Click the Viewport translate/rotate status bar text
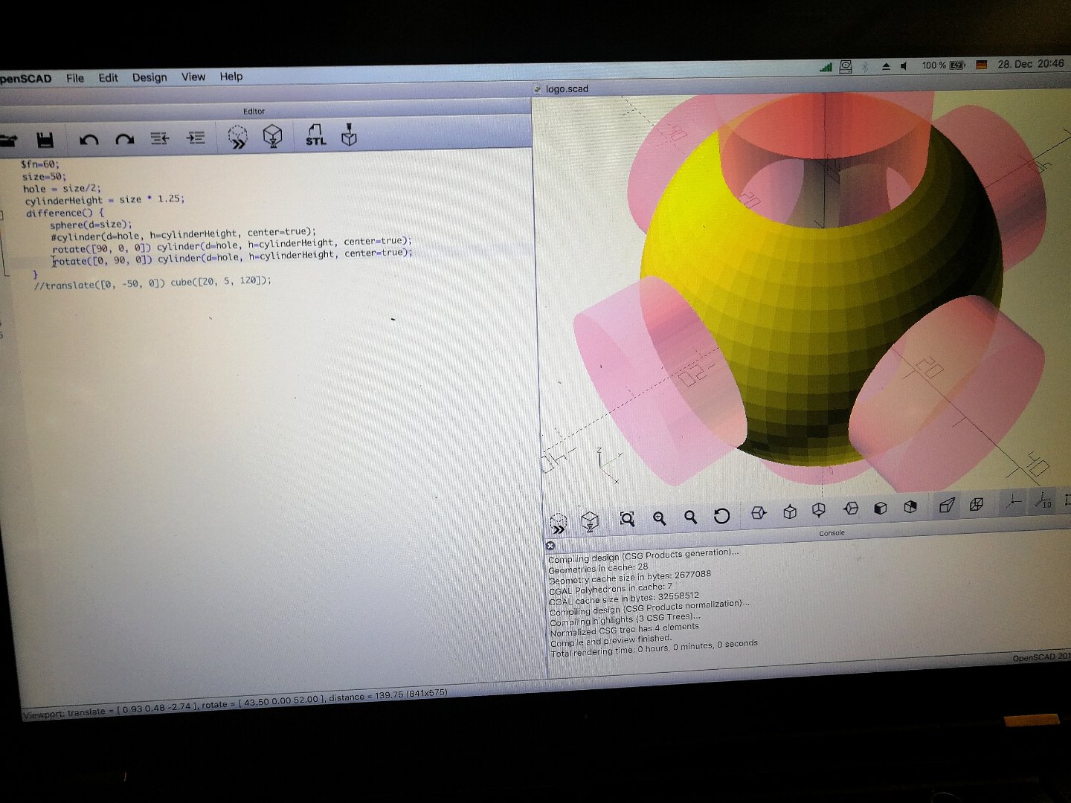 (x=235, y=703)
